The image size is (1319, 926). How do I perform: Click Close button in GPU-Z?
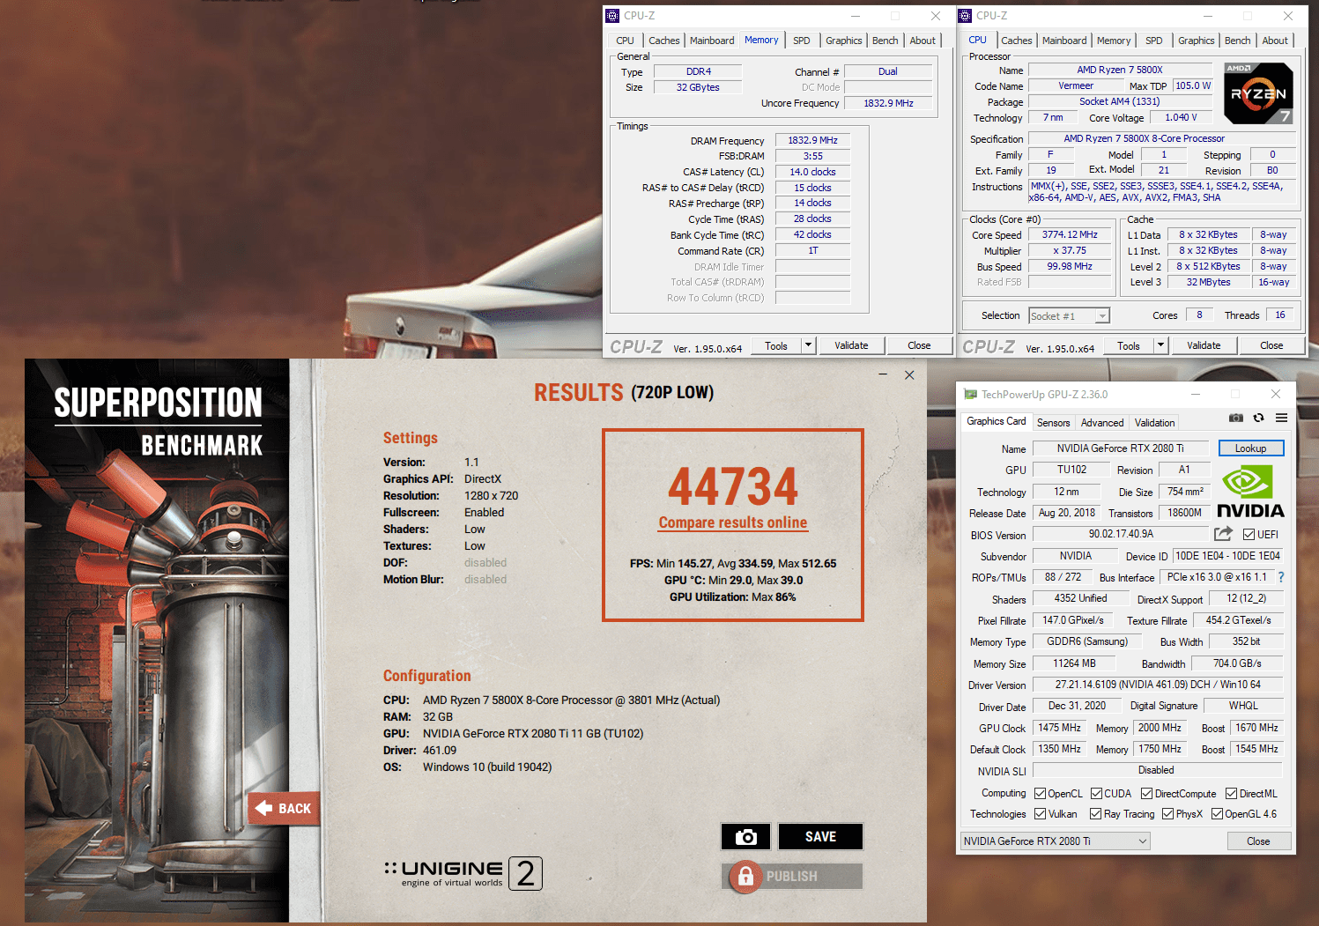1258,841
